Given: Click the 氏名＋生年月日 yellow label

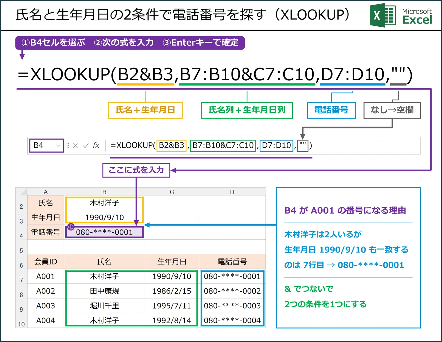Looking at the screenshot, I should [x=145, y=110].
